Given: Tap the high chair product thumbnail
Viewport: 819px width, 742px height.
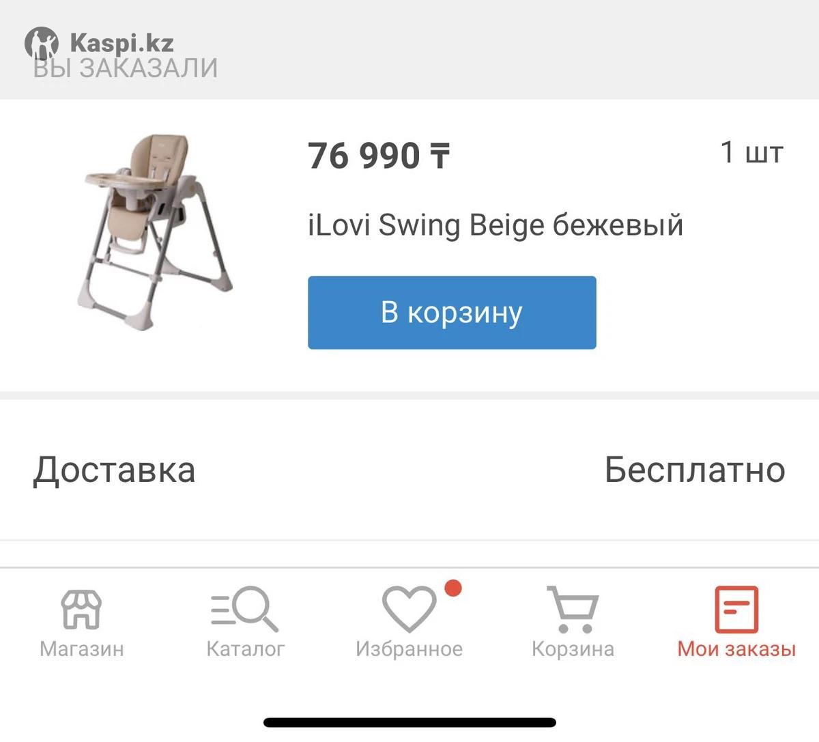Looking at the screenshot, I should tap(156, 231).
